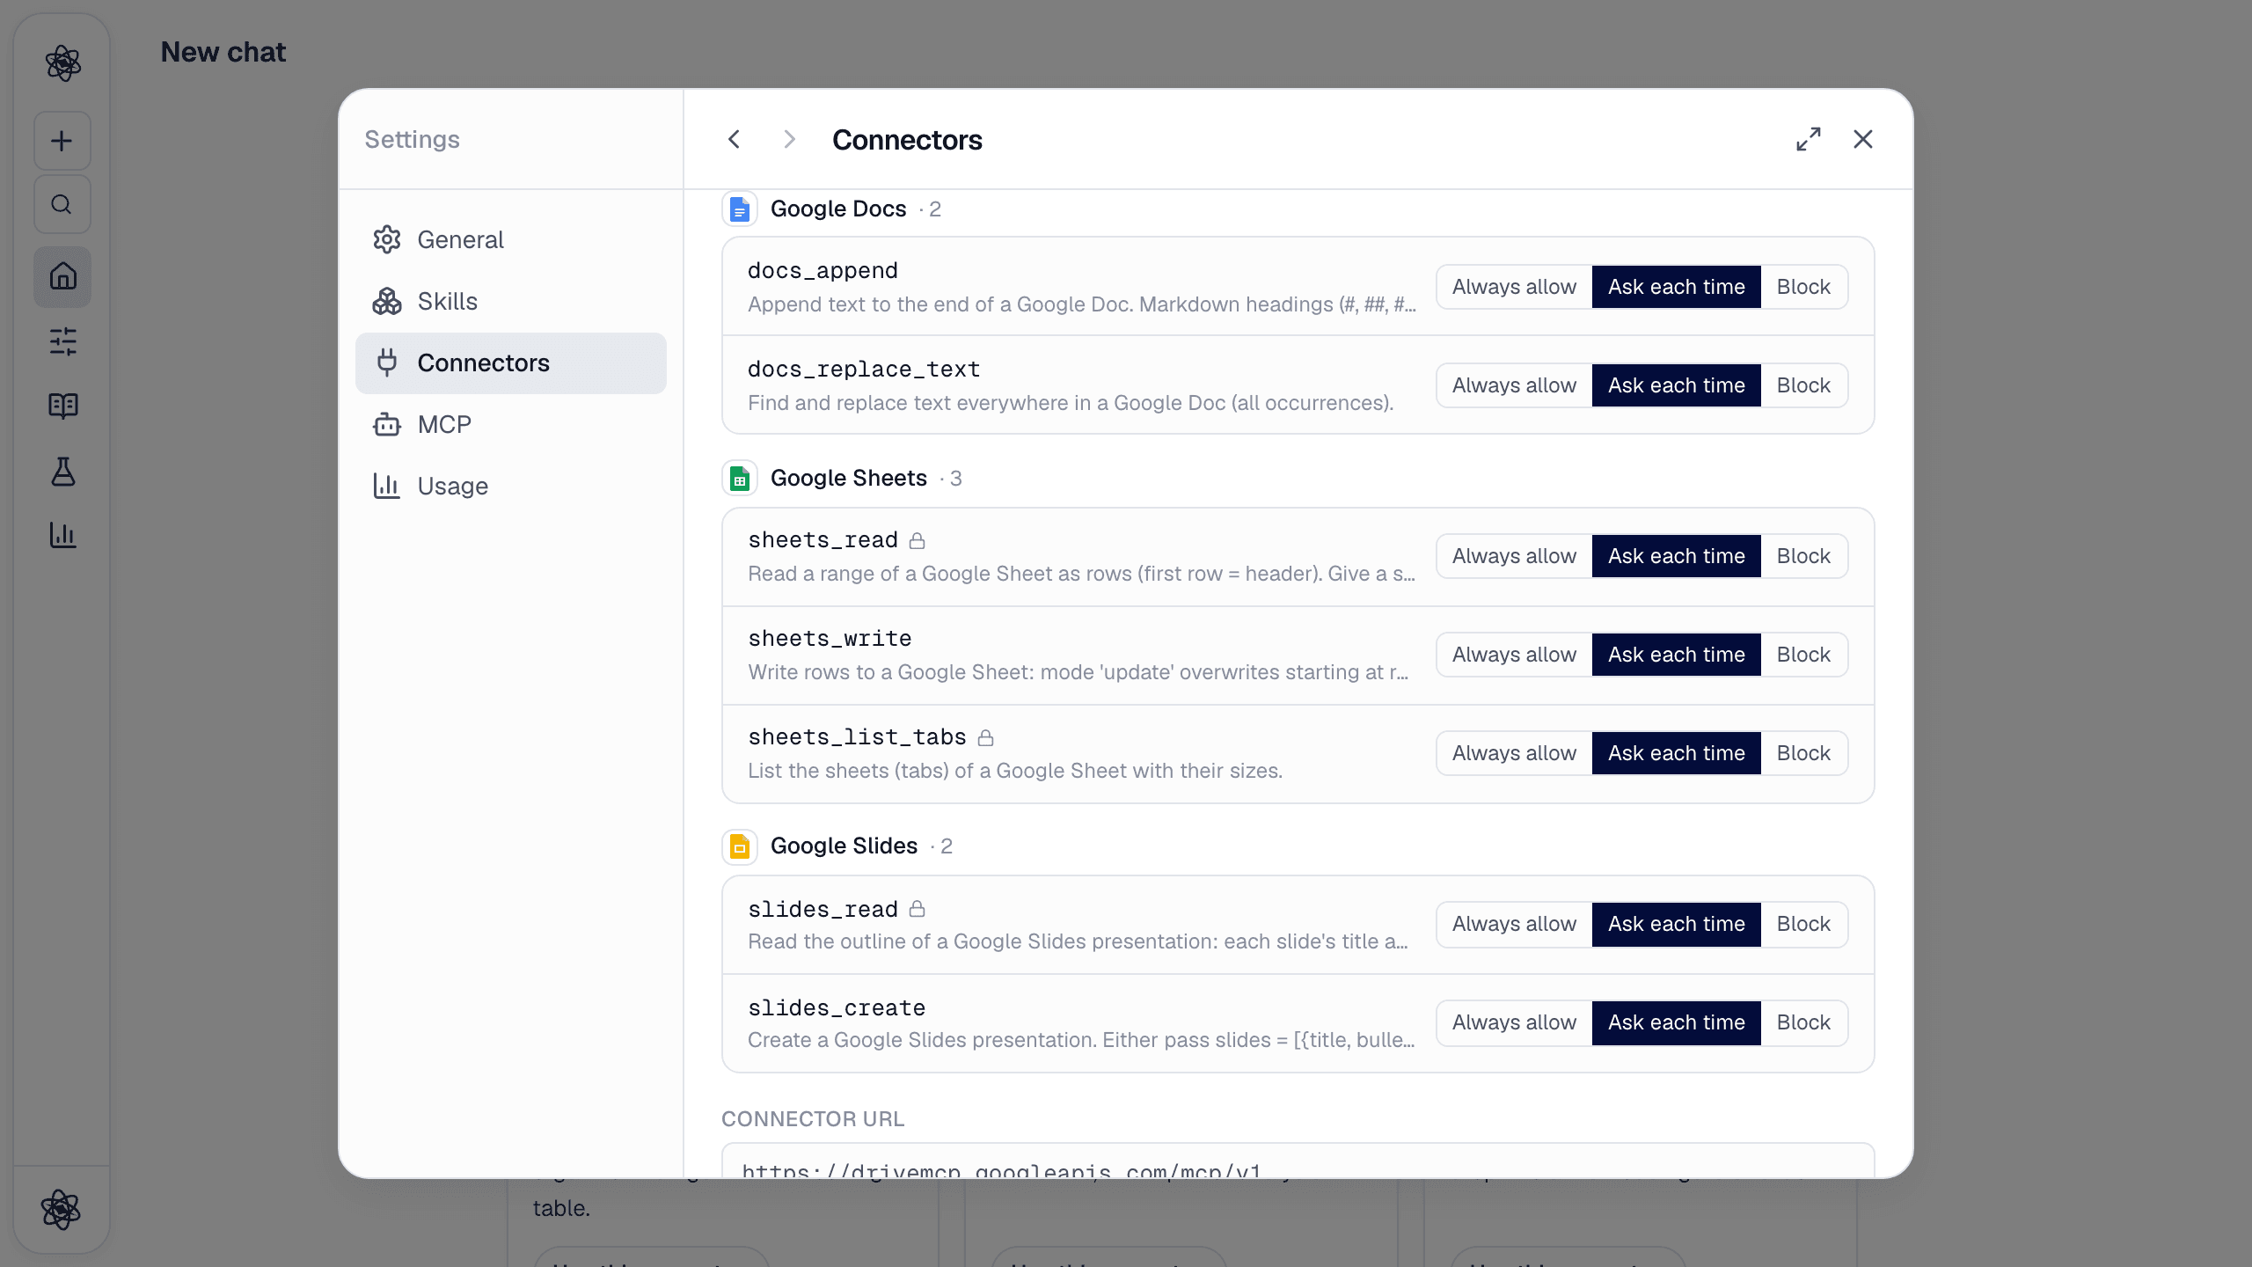Click the slides_create tool name
Screen dimensions: 2252x1267
[837, 1007]
